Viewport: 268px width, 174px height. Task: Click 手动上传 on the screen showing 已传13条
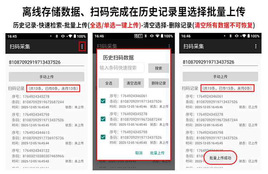click(220, 76)
